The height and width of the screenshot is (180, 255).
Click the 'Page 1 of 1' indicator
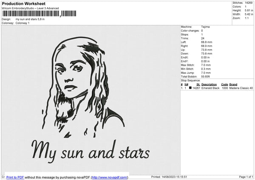[x=246, y=177]
